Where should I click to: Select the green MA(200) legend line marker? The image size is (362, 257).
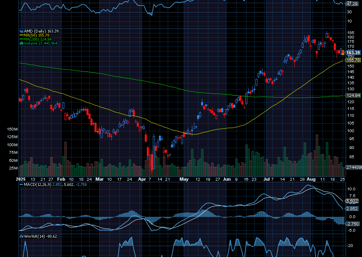21,39
